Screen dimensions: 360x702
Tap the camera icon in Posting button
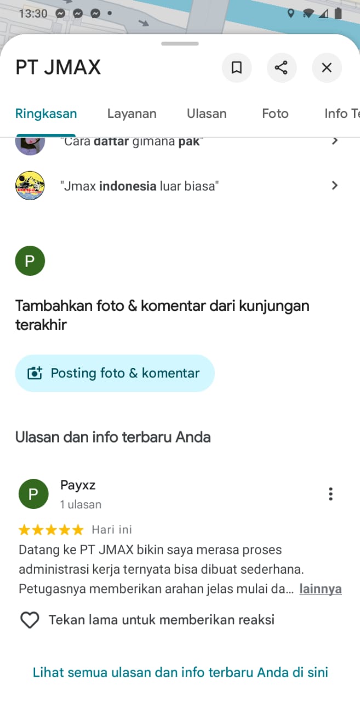tap(35, 373)
